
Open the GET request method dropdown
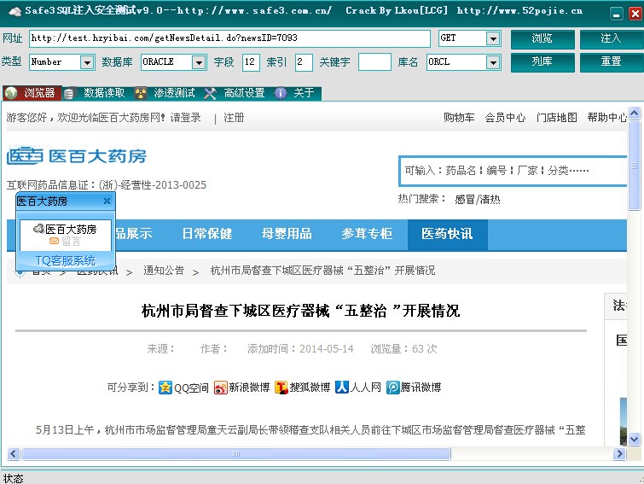[x=493, y=38]
